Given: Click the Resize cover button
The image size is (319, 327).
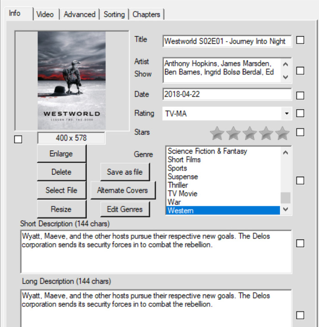Looking at the screenshot, I should tap(62, 209).
